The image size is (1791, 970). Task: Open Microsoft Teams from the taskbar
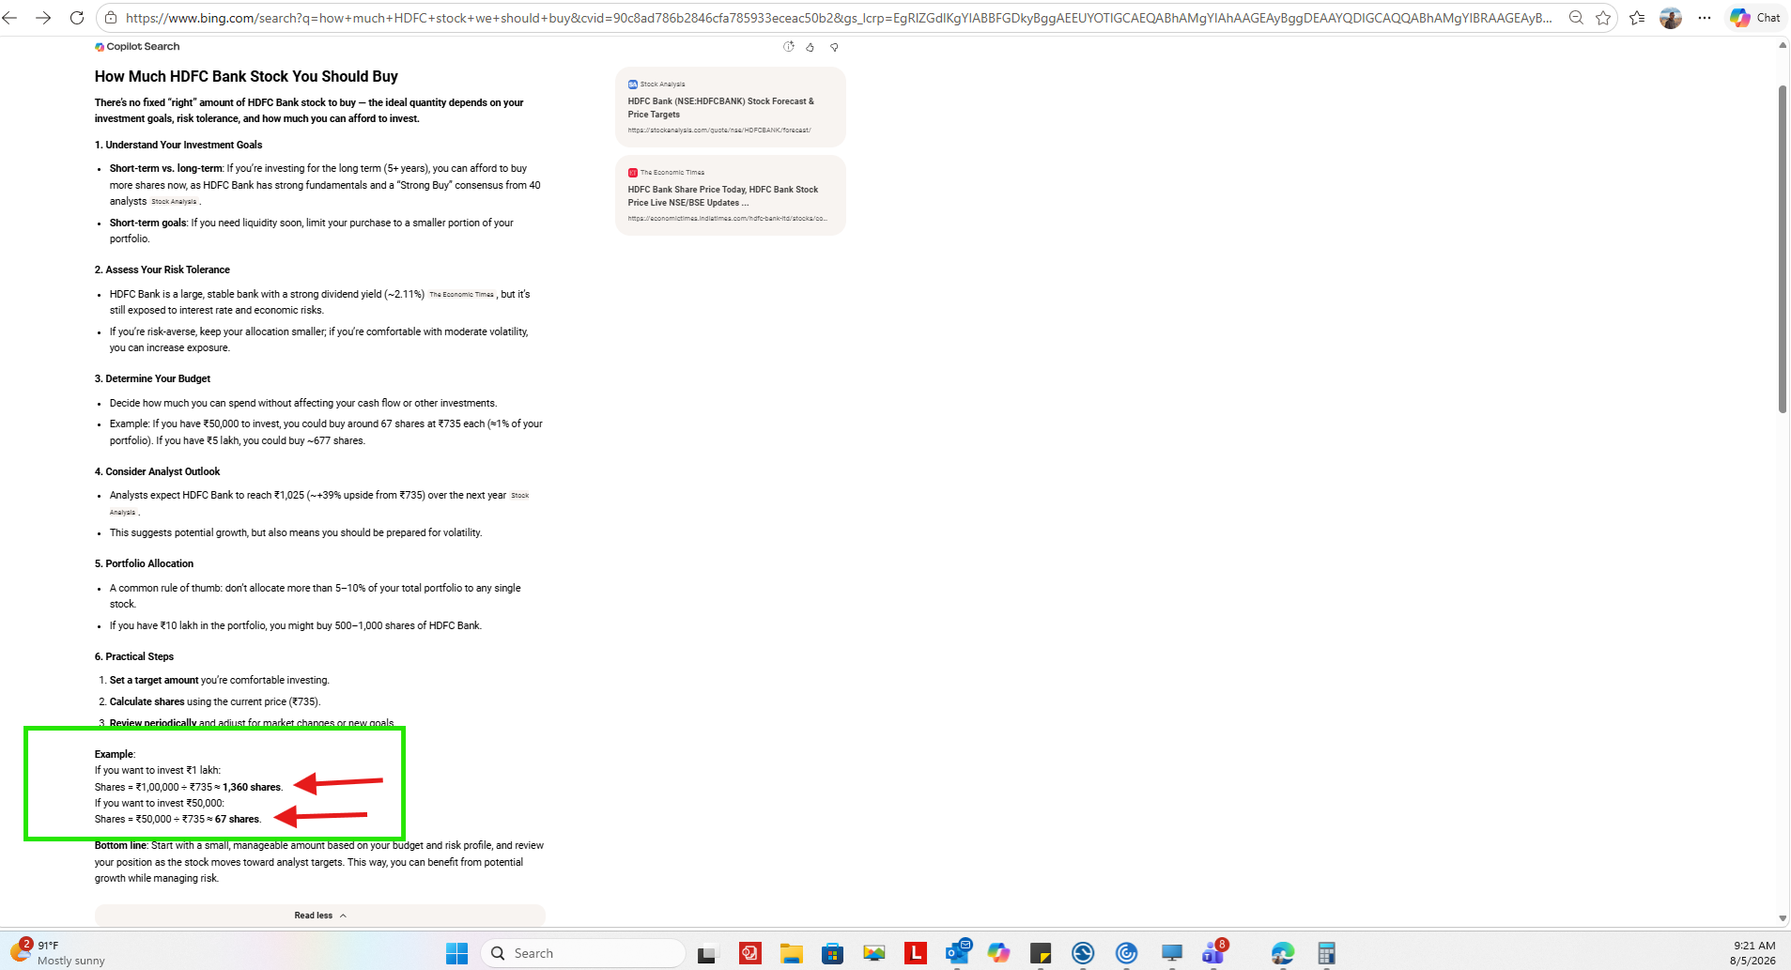click(x=1214, y=951)
